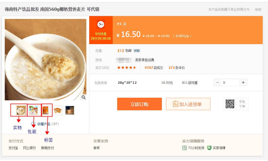Click the 领取 coupon link
This screenshot has width=268, height=161.
[137, 51]
